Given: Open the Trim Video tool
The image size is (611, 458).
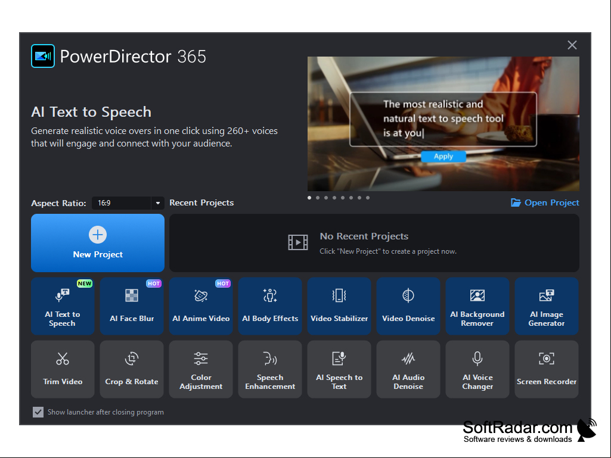Looking at the screenshot, I should click(63, 369).
